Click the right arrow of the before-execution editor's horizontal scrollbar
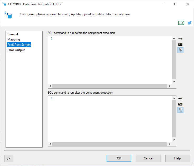Viewport: 194px width, 166px height. (169, 86)
